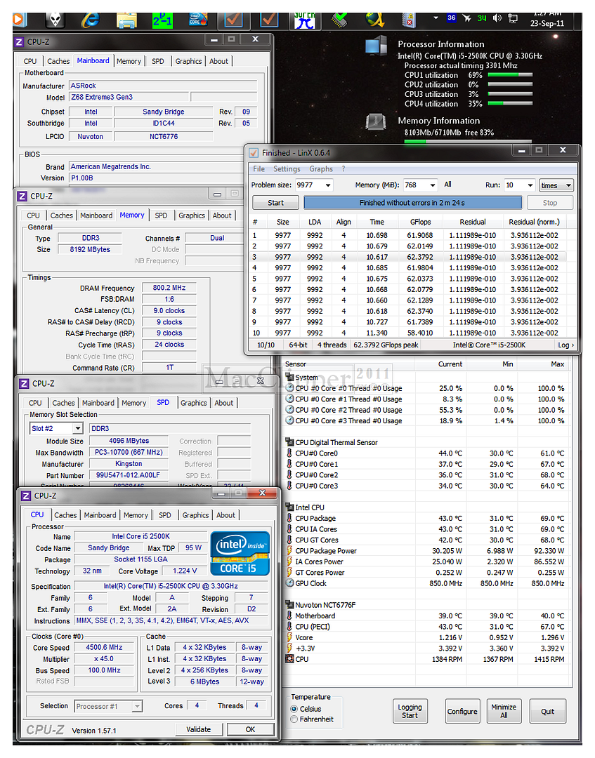Viewport: 595px width, 758px height.
Task: Click the volume speaker tray icon
Action: 497,18
